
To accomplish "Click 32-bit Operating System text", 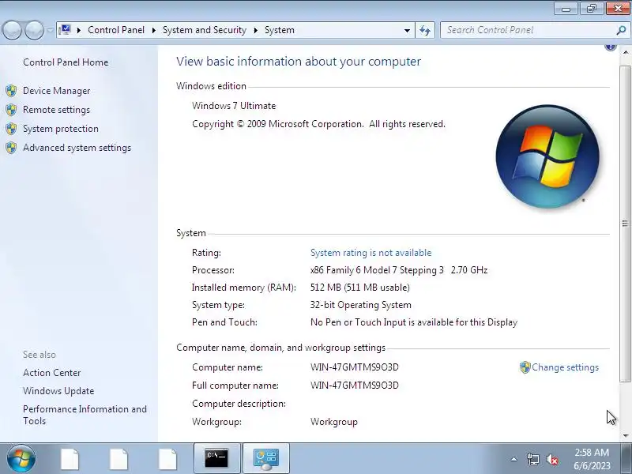I will (361, 305).
